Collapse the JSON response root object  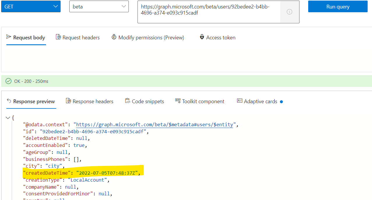tap(8, 118)
